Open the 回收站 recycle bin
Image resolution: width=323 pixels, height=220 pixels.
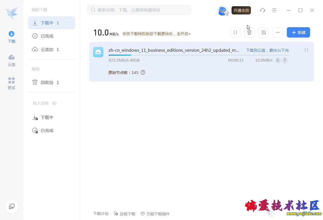[x=47, y=82]
